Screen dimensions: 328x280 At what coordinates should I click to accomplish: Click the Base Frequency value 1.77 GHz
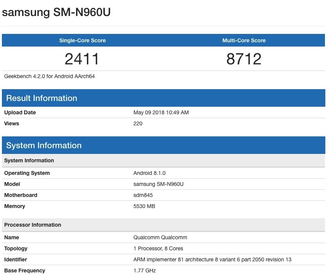[x=144, y=270]
